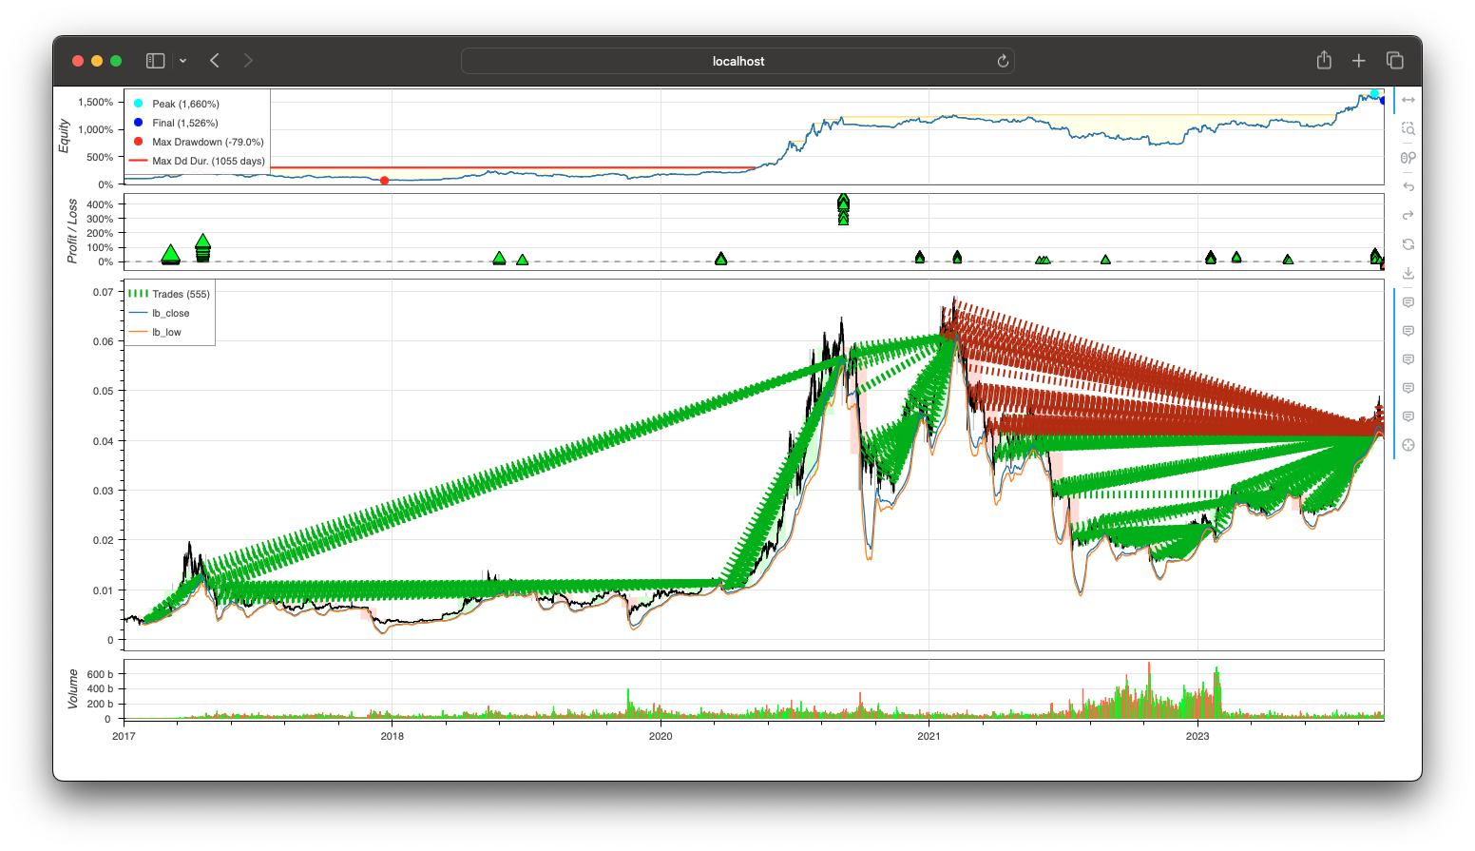Show the browser tab overview
1475x851 pixels.
pos(1394,61)
